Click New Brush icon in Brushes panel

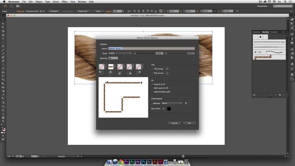280,95
